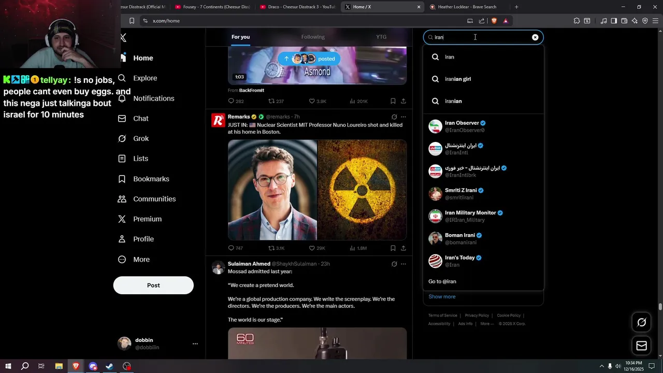
Task: Open Communities in the sidebar
Action: click(x=147, y=199)
